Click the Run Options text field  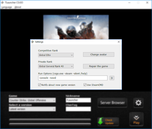[73, 78]
